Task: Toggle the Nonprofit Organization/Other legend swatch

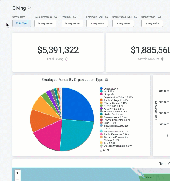Action: [x=101, y=94]
